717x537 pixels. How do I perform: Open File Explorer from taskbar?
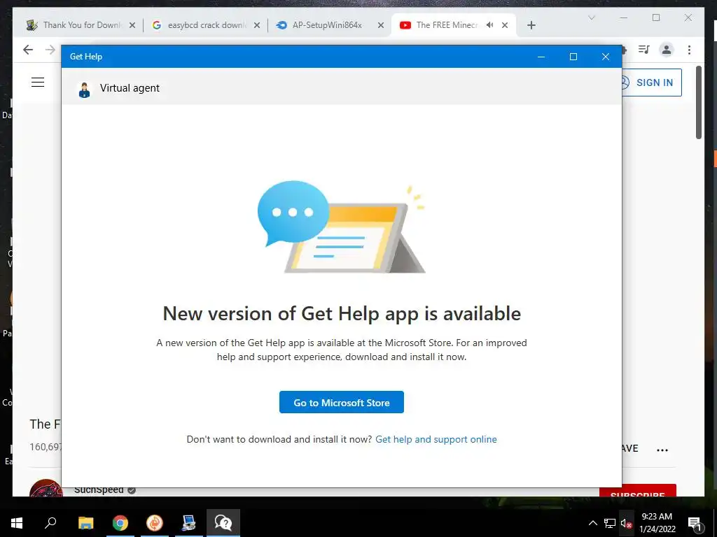click(85, 523)
